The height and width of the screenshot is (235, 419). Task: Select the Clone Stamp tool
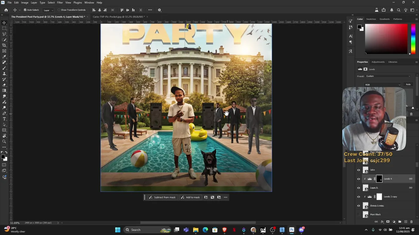[4, 74]
